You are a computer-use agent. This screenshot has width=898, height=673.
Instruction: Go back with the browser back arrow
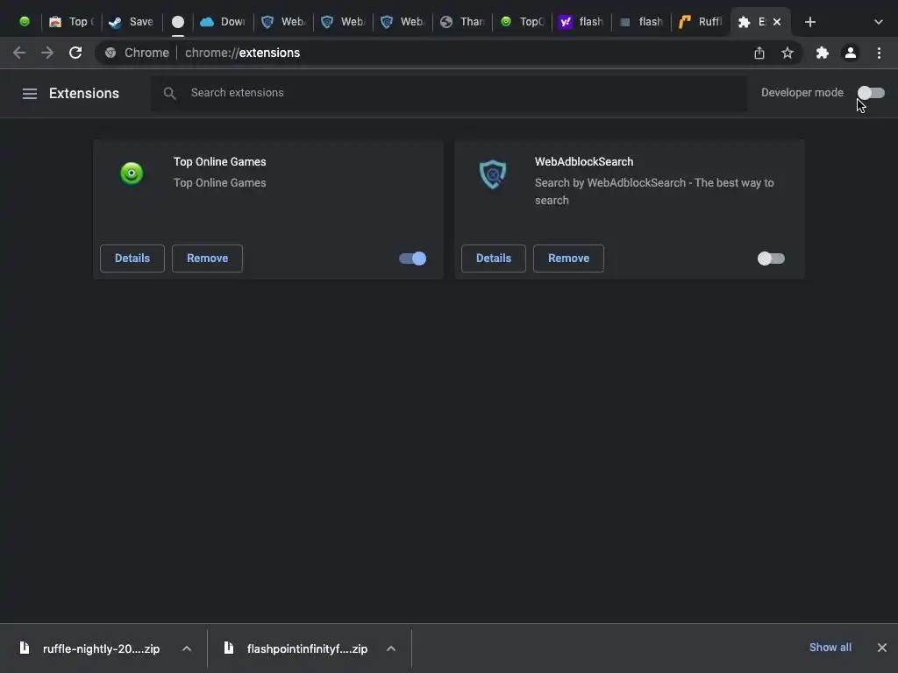click(19, 53)
